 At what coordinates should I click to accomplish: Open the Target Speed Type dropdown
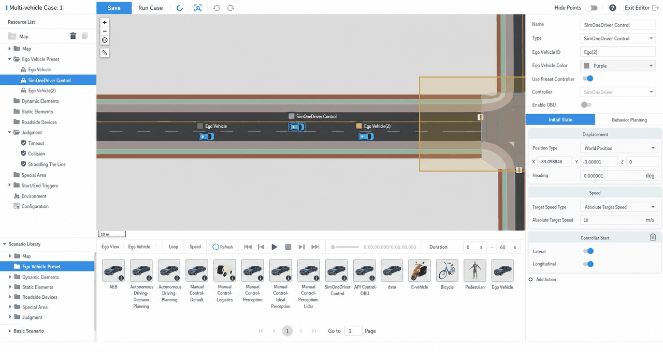point(619,207)
